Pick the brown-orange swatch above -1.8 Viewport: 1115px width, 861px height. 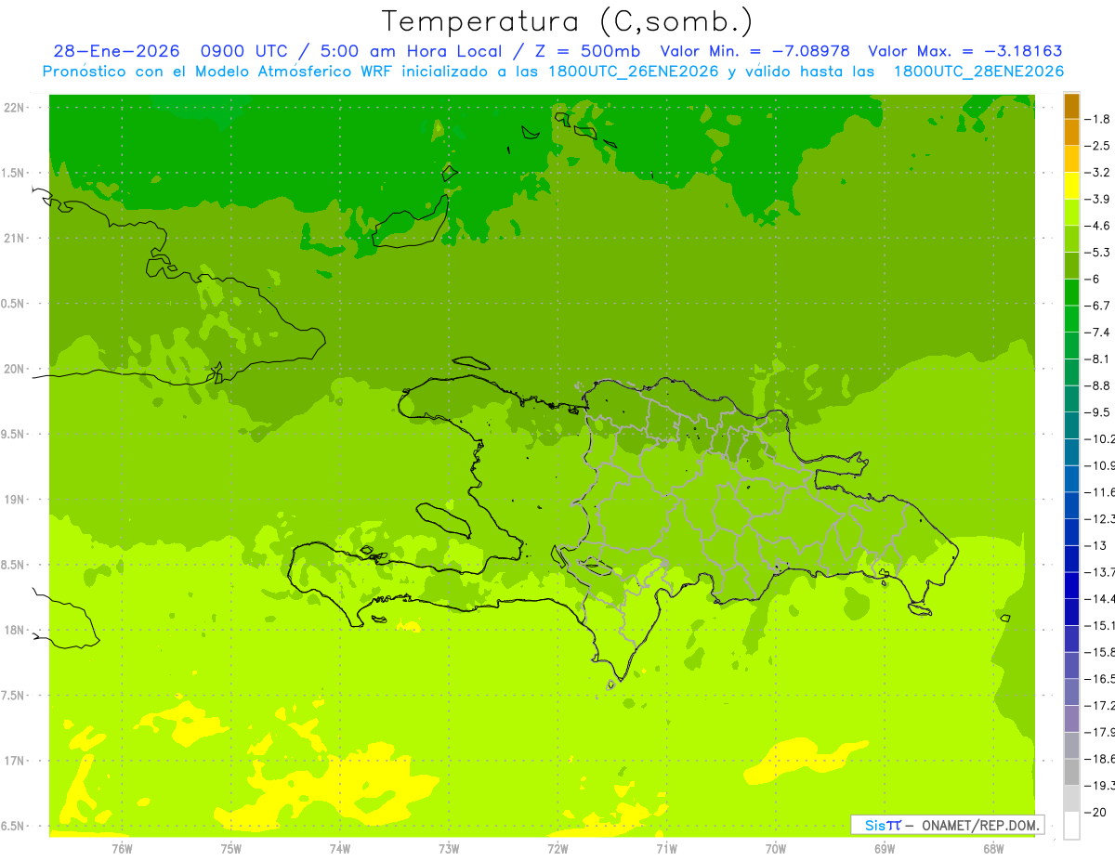(x=1071, y=106)
